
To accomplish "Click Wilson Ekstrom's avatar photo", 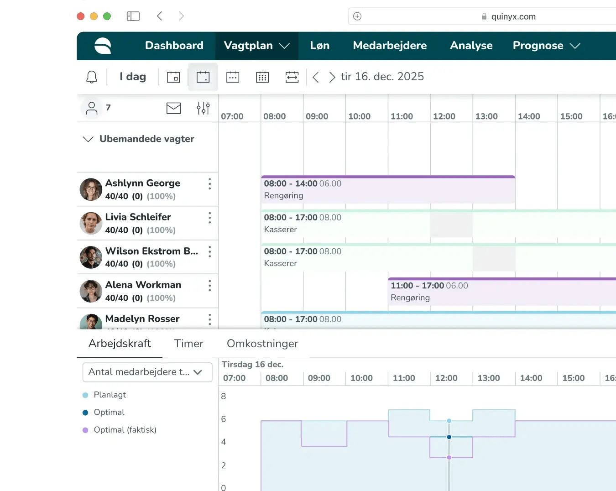I will (91, 257).
